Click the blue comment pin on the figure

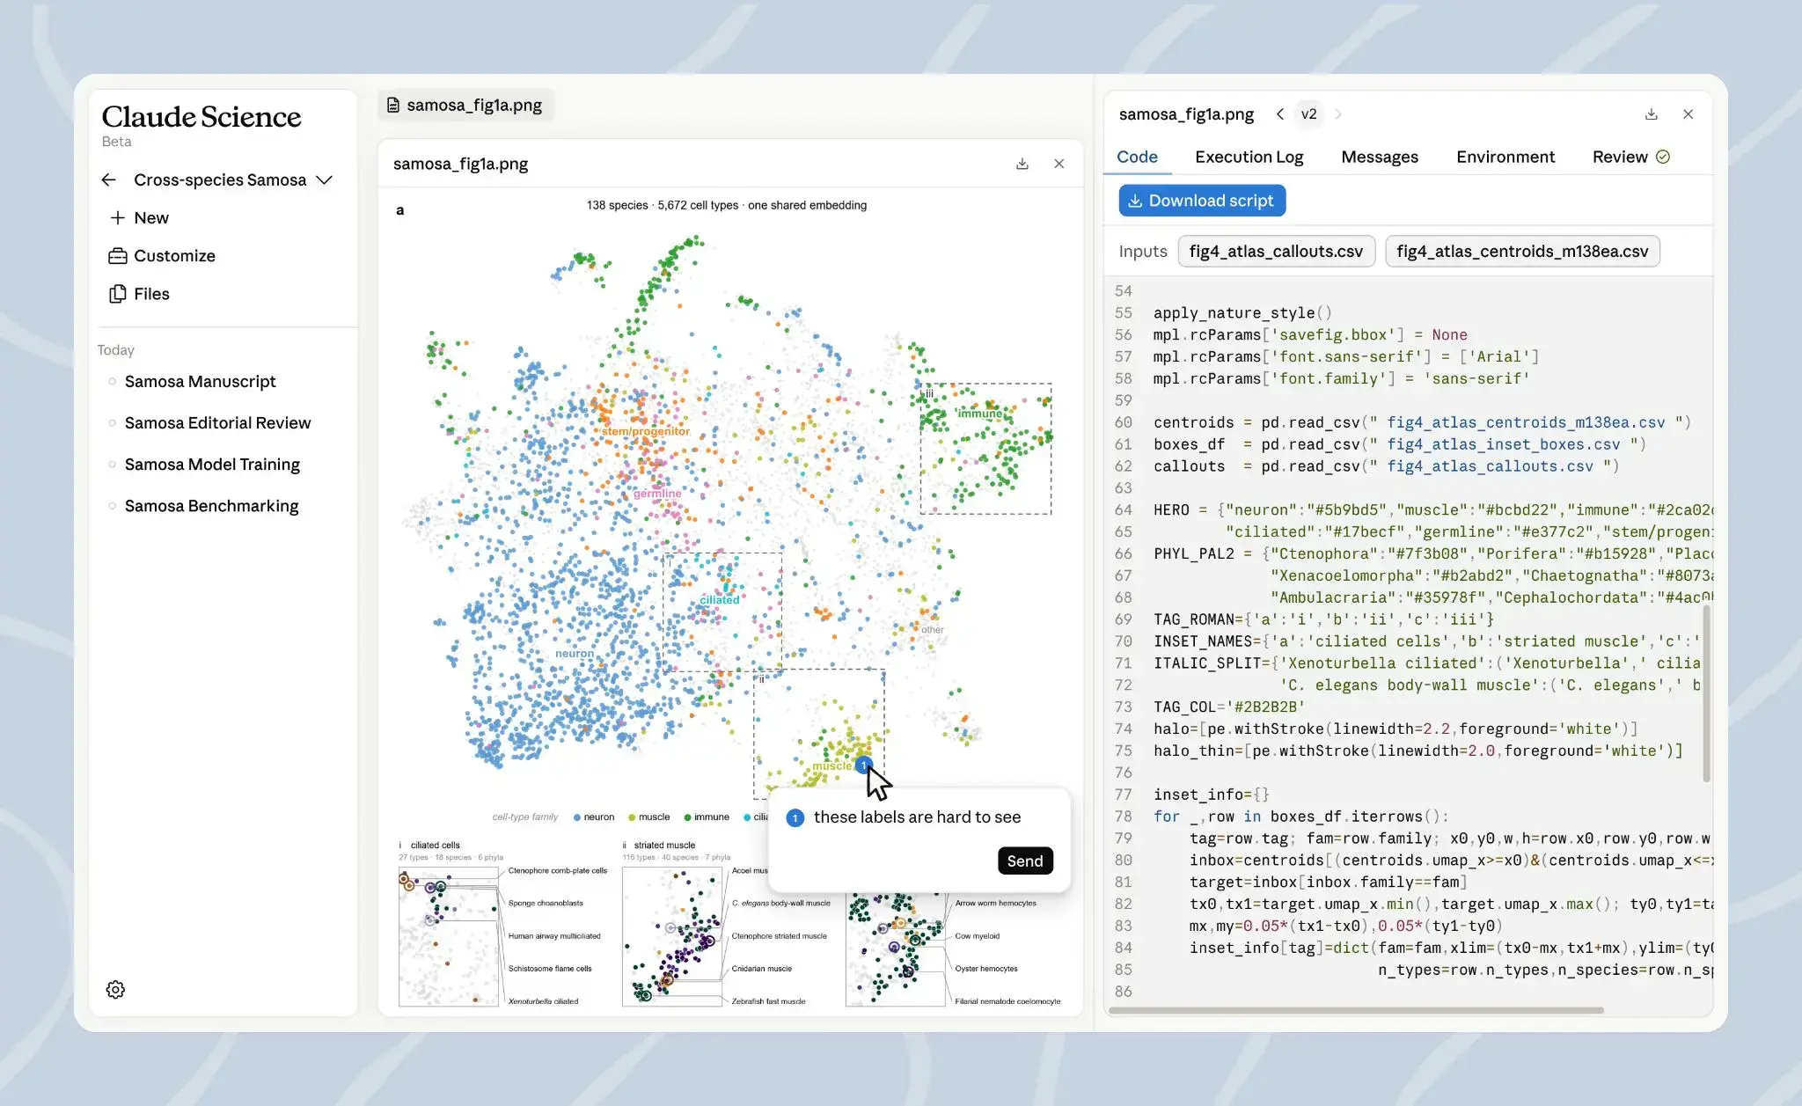pos(863,765)
